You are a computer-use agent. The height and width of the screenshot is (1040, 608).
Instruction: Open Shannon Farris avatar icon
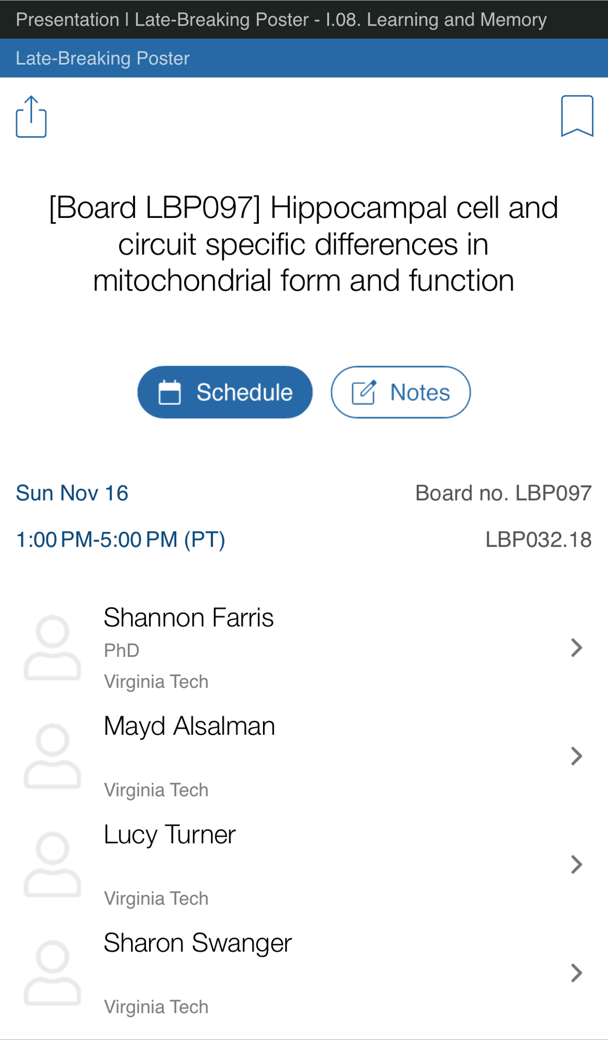[x=52, y=647]
